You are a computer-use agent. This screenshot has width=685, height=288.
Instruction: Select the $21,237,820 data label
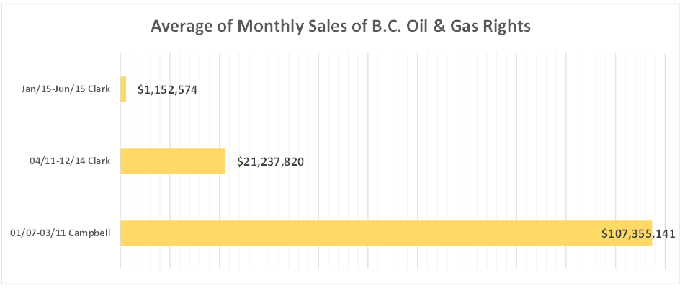coord(270,162)
